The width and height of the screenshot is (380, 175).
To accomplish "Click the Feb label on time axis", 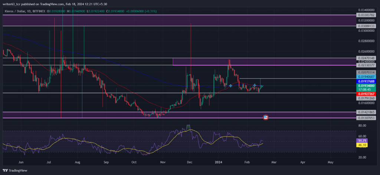I will pyautogui.click(x=247, y=162).
